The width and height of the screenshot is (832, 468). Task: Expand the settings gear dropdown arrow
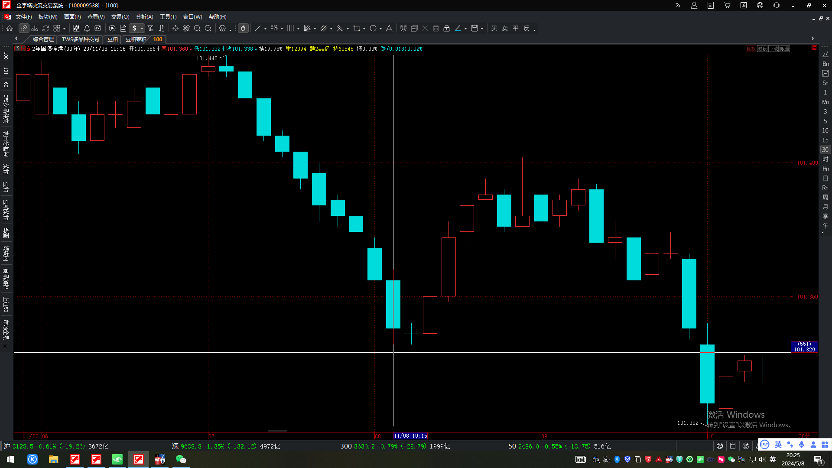[230, 29]
